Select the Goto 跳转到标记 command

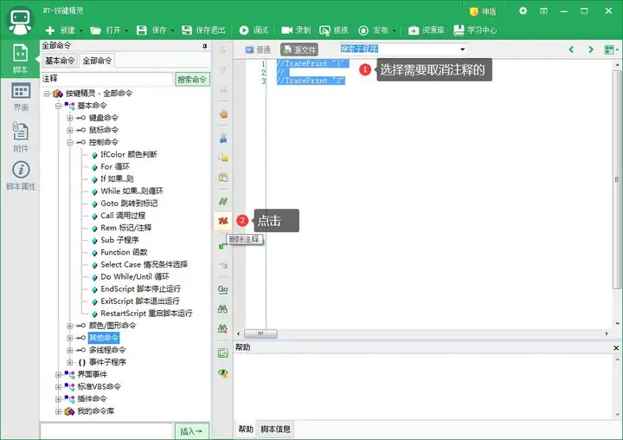point(129,204)
